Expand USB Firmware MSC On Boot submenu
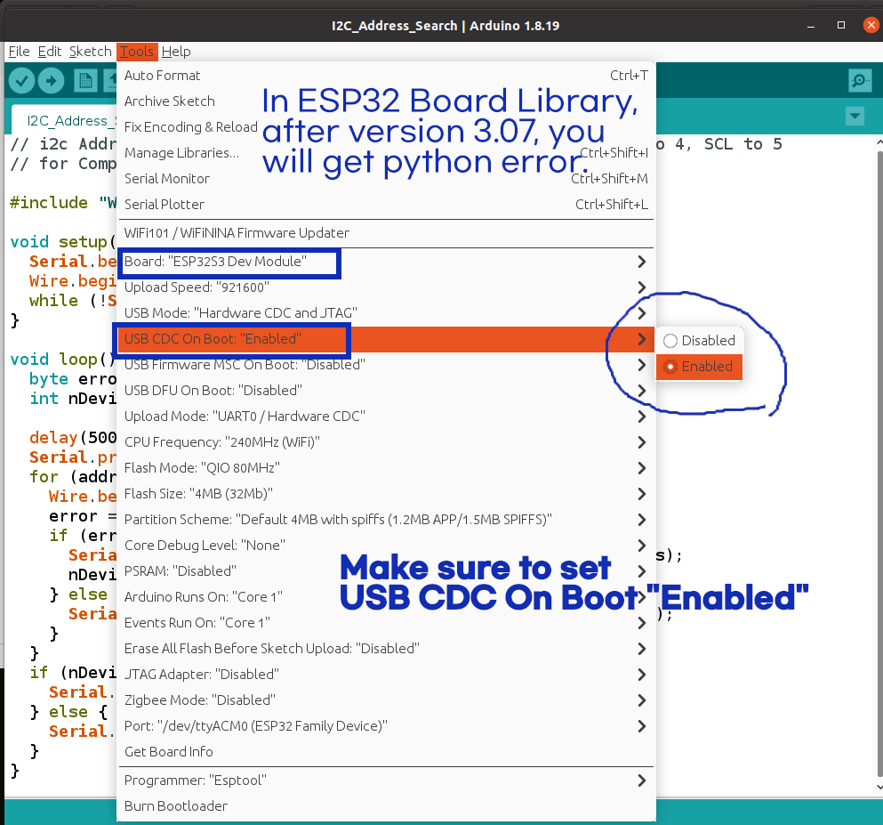This screenshot has width=883, height=825. tap(386, 365)
